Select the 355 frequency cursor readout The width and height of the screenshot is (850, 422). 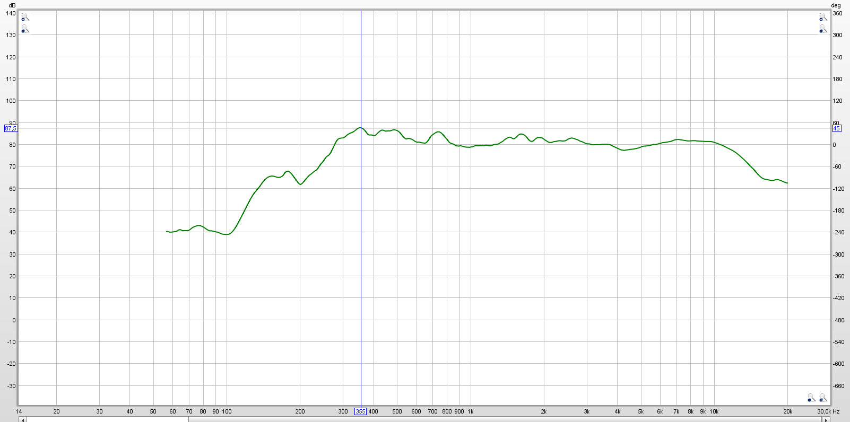[x=360, y=411]
